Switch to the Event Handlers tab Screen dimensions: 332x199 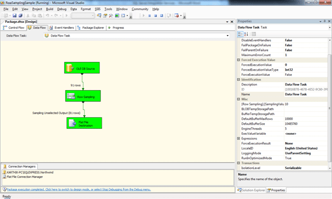pos(62,28)
